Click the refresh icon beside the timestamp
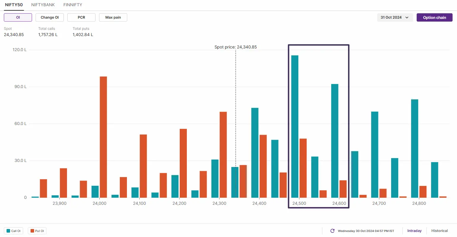Image resolution: width=457 pixels, height=237 pixels. (x=332, y=231)
